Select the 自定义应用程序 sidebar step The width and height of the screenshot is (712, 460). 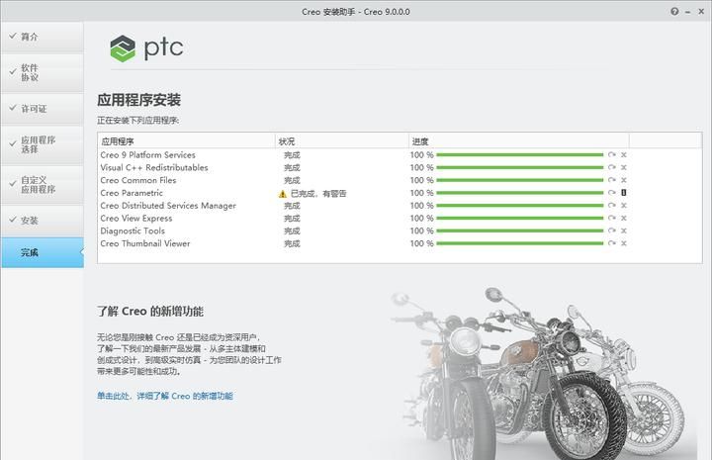43,184
